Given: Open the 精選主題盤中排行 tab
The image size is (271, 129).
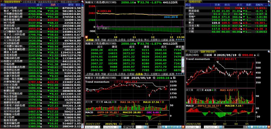Looking at the screenshot, I should [70, 2].
